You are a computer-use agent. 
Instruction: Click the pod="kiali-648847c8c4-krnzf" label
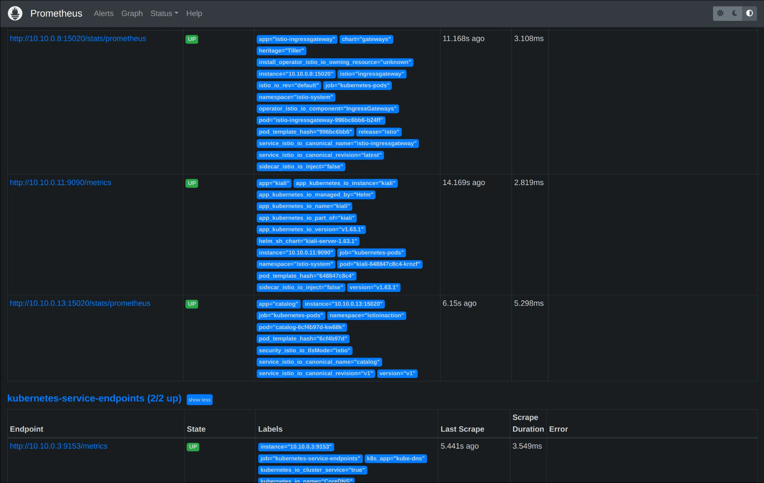(380, 265)
